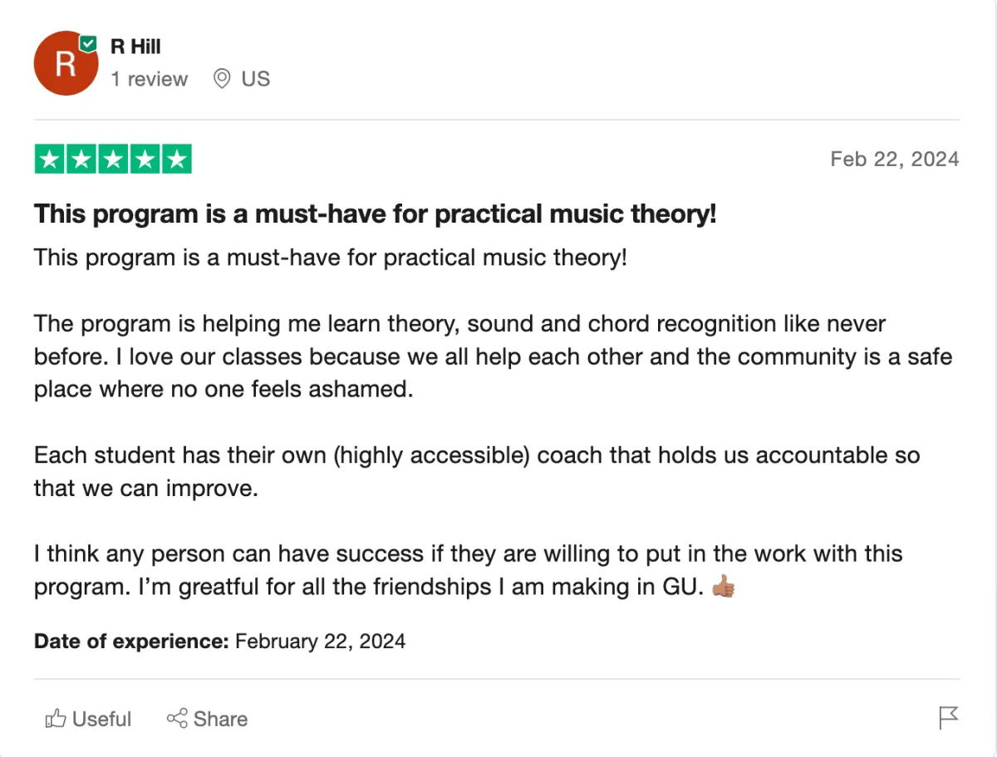The image size is (997, 757).
Task: Click the second green rating star
Action: point(81,160)
